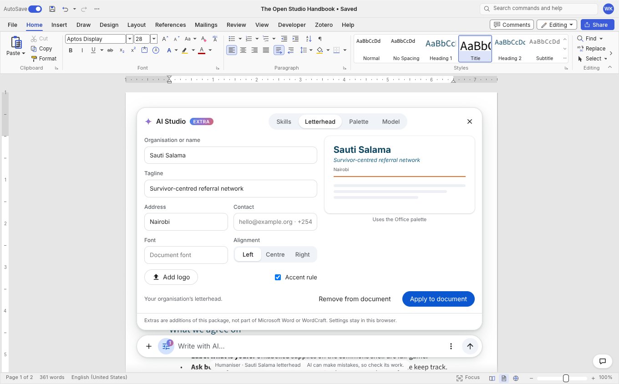
Task: Click Apply to document button
Action: 438,299
